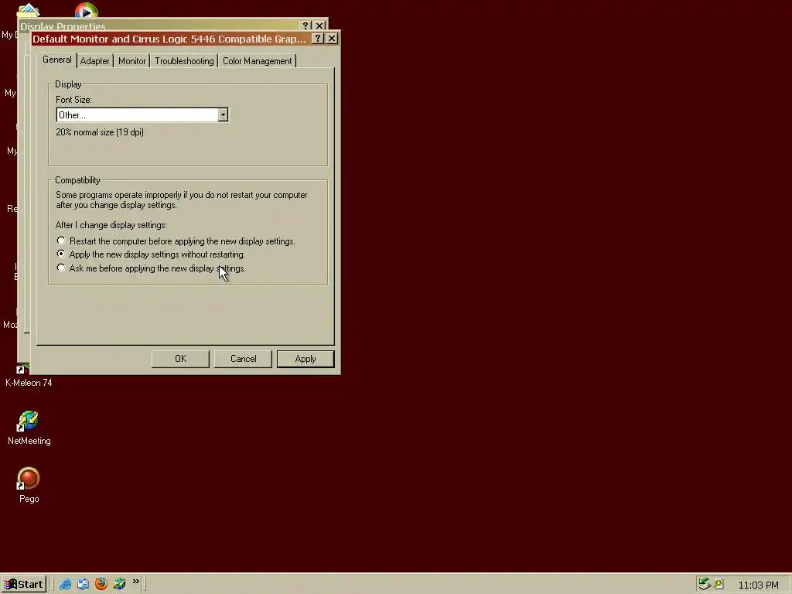The width and height of the screenshot is (792, 594).
Task: Close the Display Properties window behind
Action: (319, 26)
